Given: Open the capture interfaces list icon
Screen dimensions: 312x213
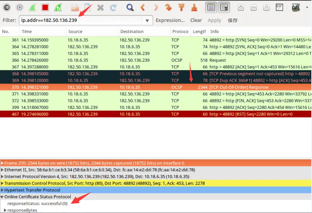Looking at the screenshot, I should (x=7, y=8).
